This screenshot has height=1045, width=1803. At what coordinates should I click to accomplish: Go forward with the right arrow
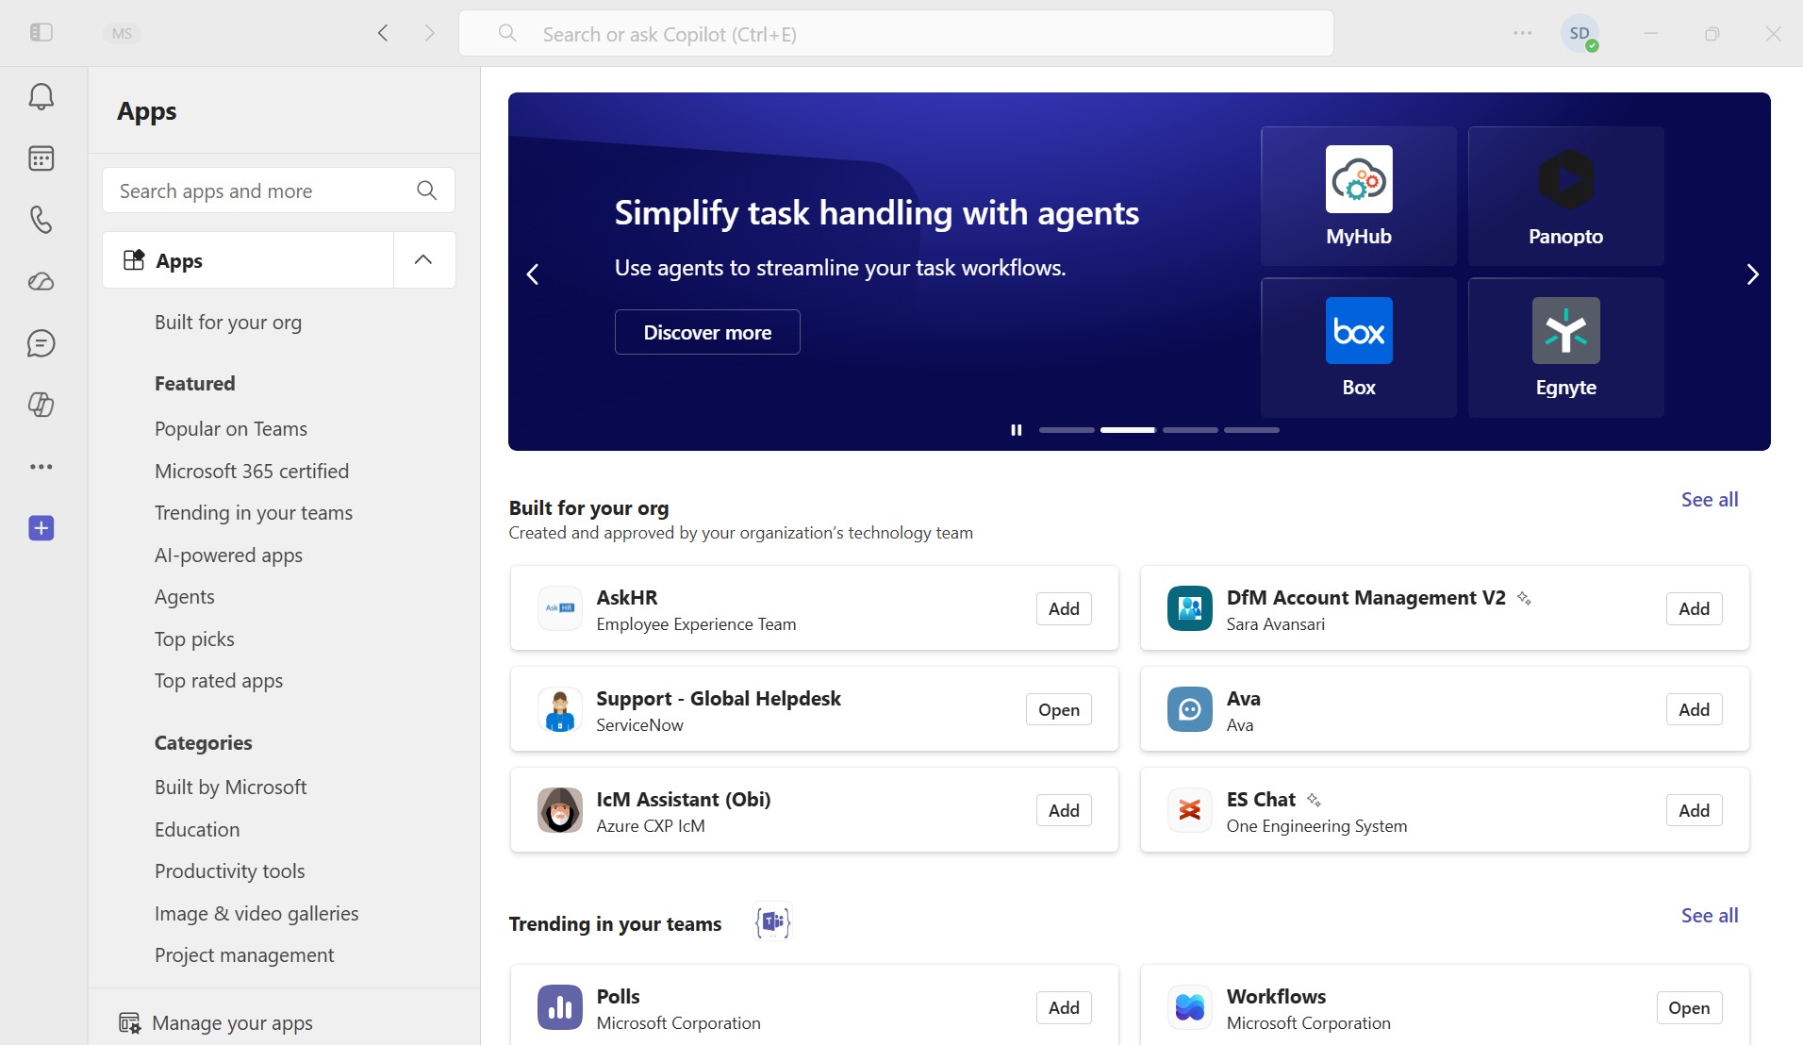(x=430, y=33)
